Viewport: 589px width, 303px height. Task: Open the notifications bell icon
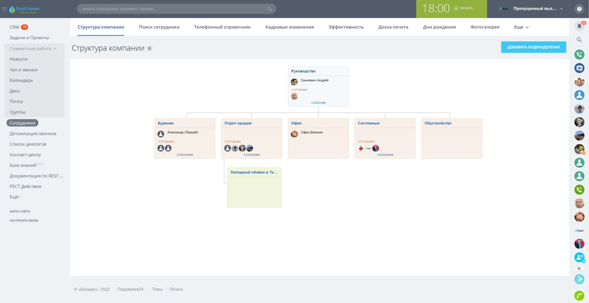point(579,26)
